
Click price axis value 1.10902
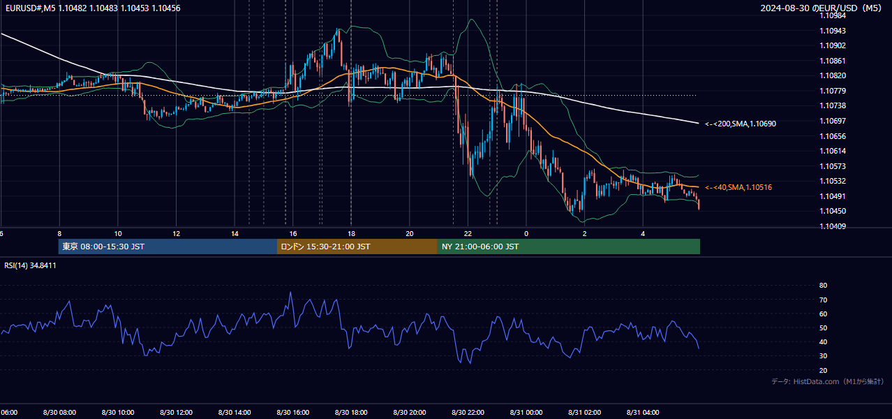pyautogui.click(x=833, y=45)
